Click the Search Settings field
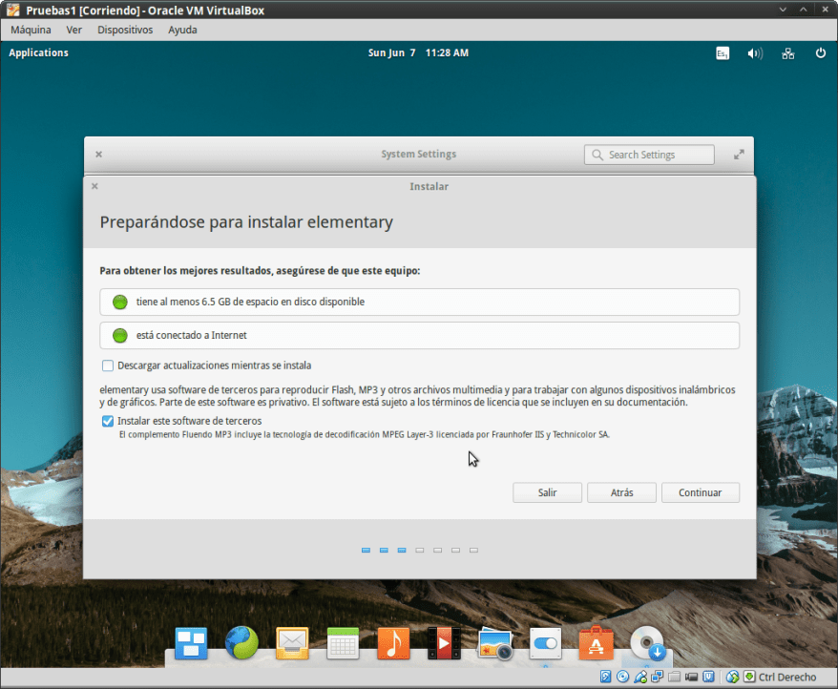 point(649,154)
